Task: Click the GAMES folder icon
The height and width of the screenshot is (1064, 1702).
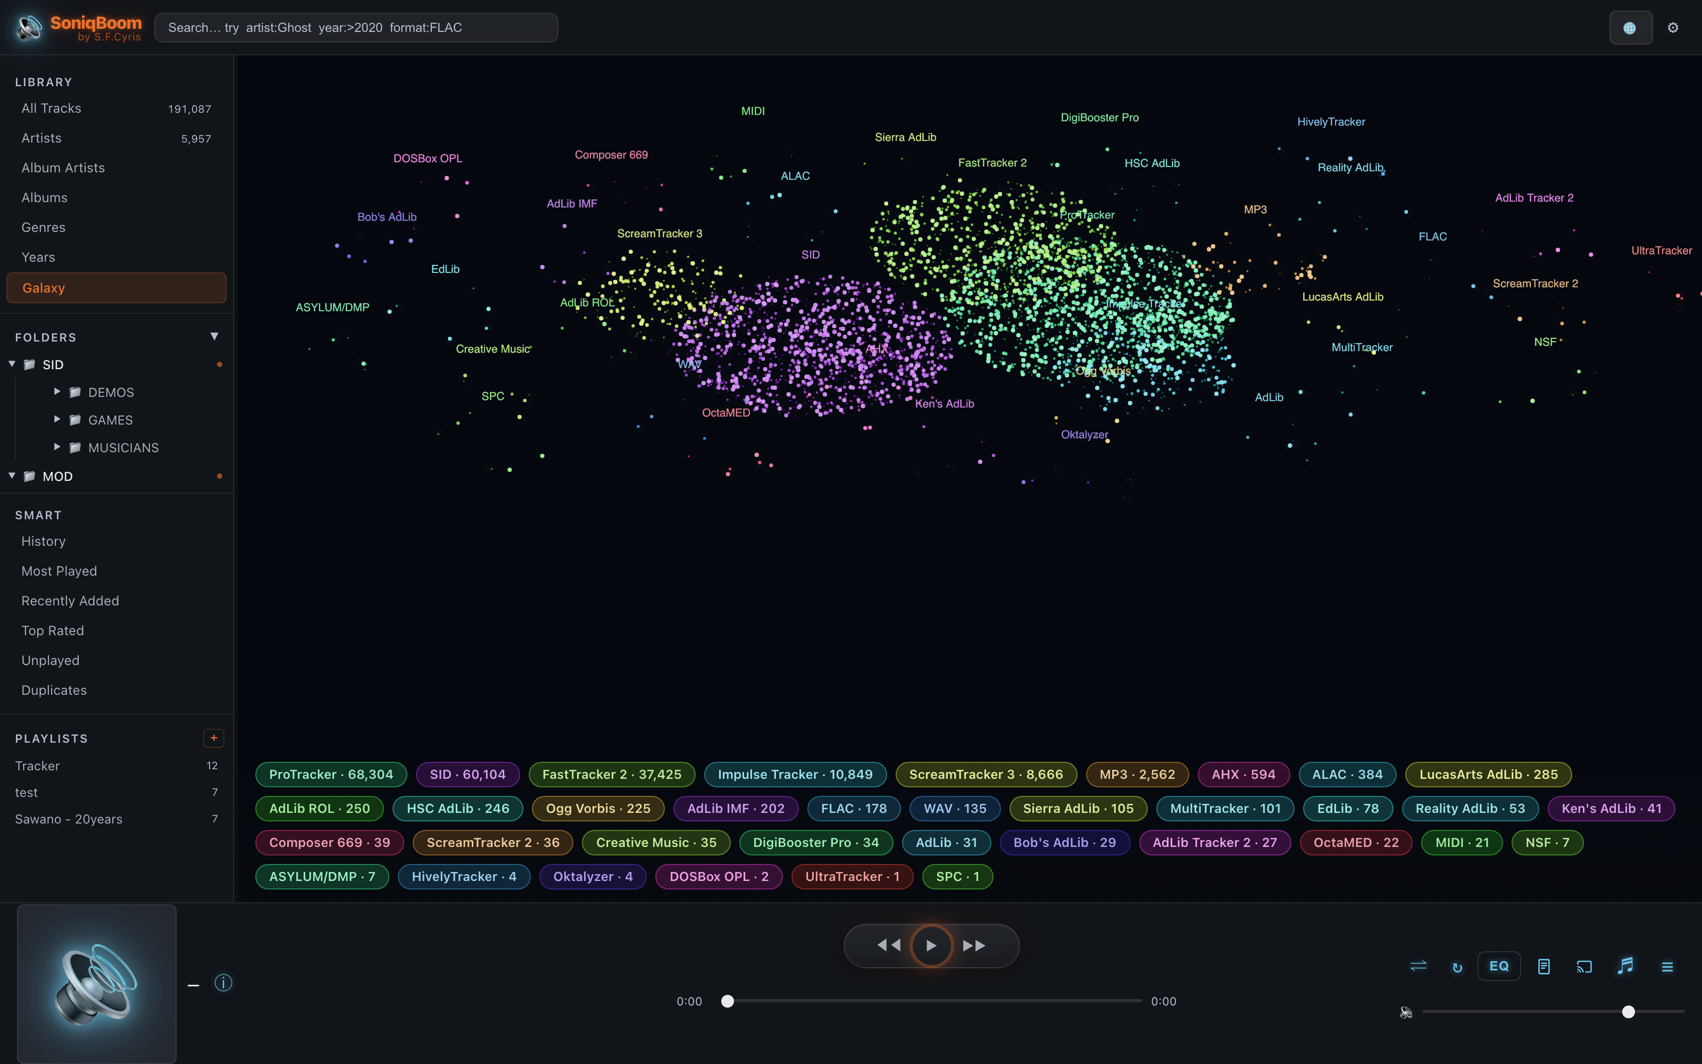Action: click(x=75, y=420)
